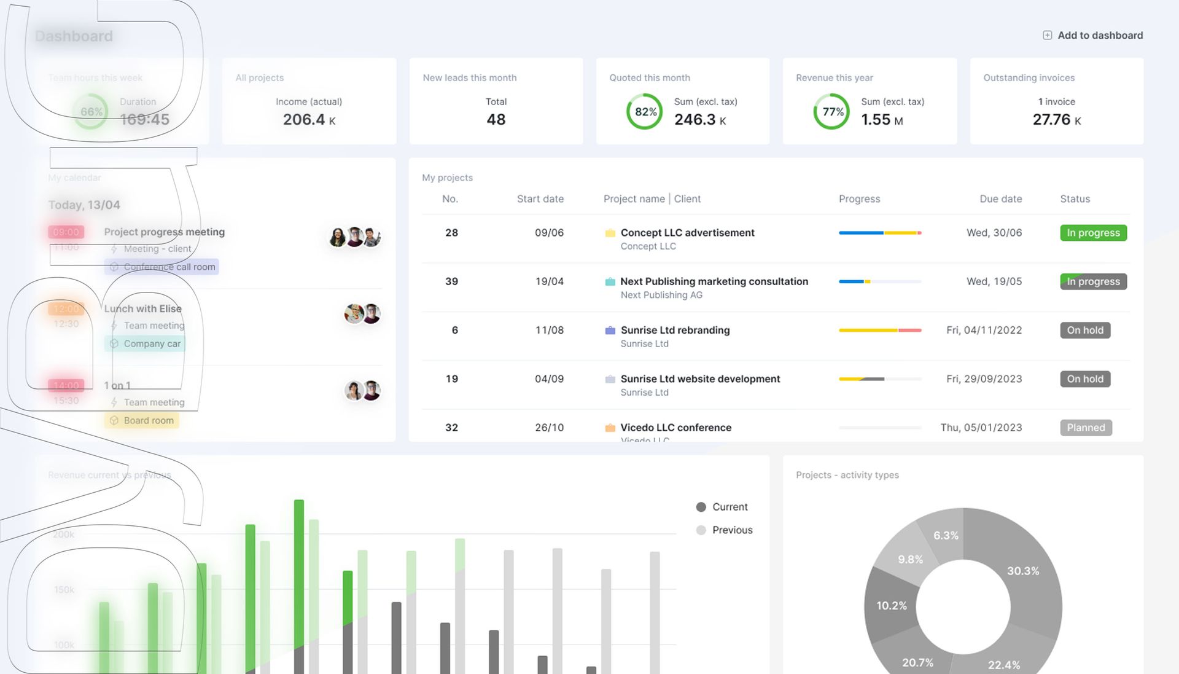Viewport: 1179px width, 674px height.
Task: Click the Company car resource icon
Action: (x=114, y=344)
